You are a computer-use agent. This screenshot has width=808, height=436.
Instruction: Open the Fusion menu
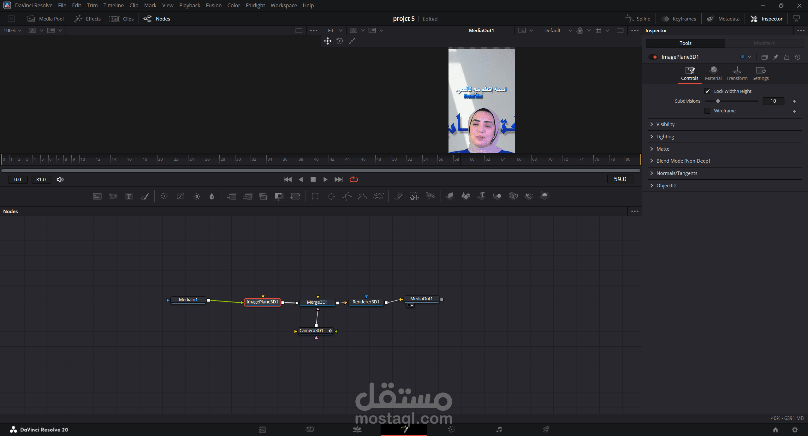(214, 5)
